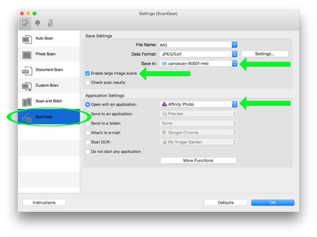Click the Scan and Stitch icon

click(x=27, y=102)
